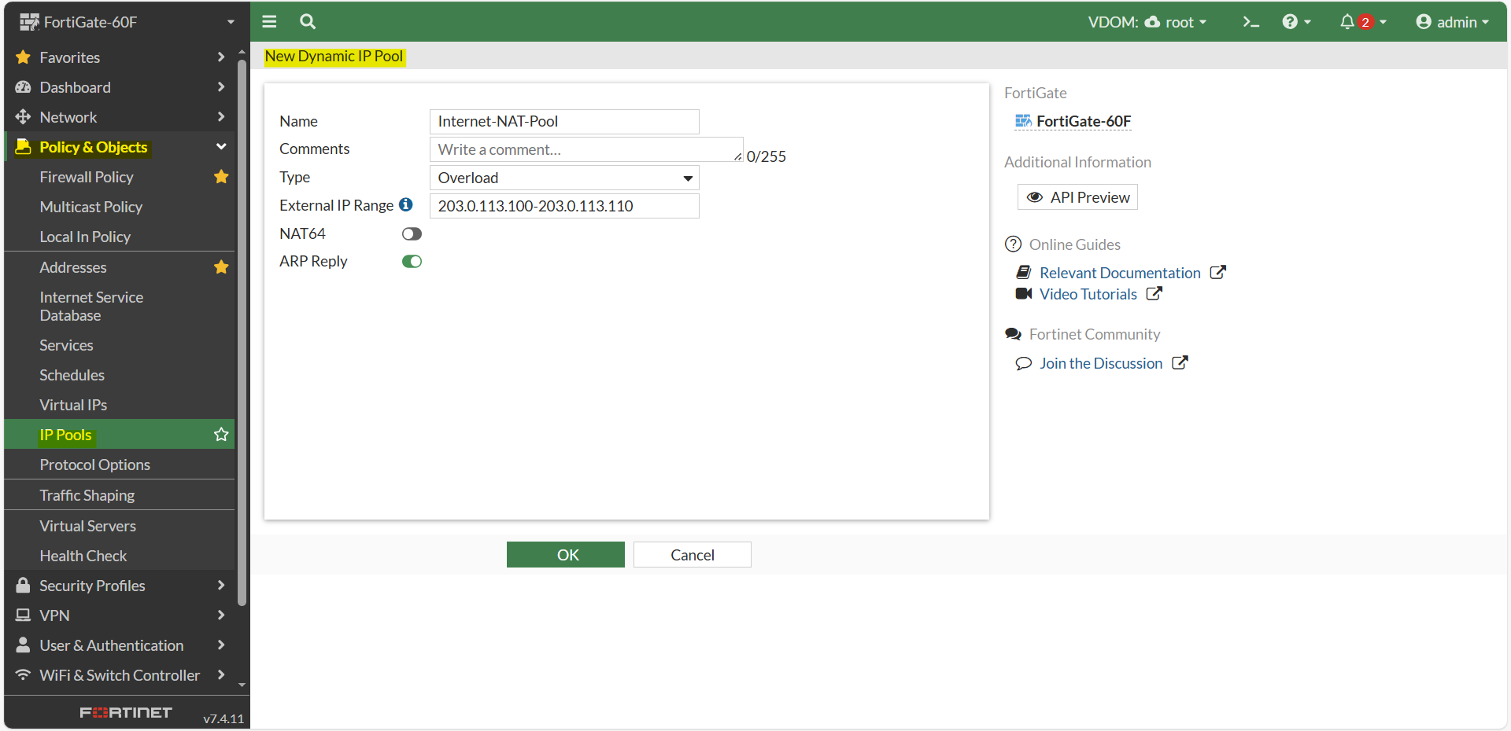The height and width of the screenshot is (731, 1511).
Task: Unfavorite Addresses star icon
Action: point(221,267)
